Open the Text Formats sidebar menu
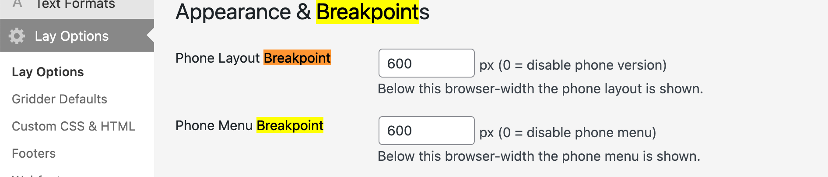 [x=75, y=4]
